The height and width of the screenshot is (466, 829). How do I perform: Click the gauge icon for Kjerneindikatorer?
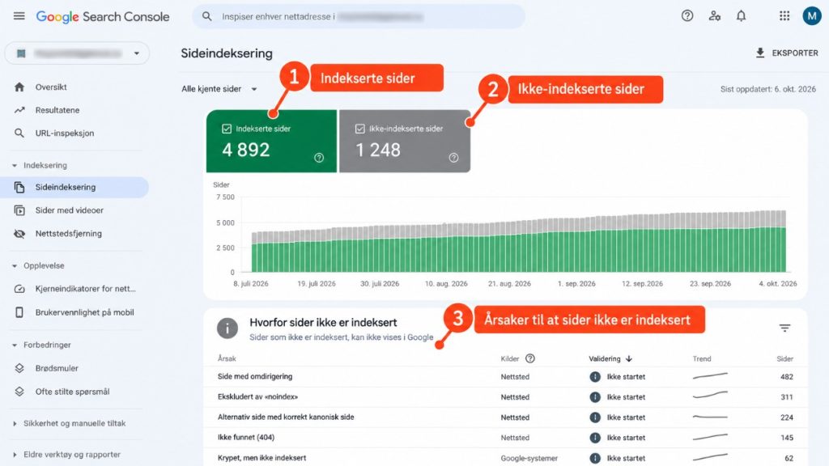[19, 289]
